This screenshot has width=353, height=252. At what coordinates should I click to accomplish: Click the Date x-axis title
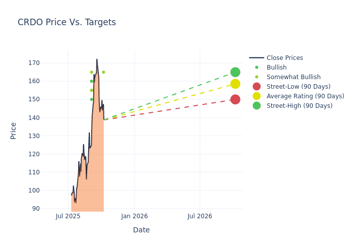click(x=141, y=230)
